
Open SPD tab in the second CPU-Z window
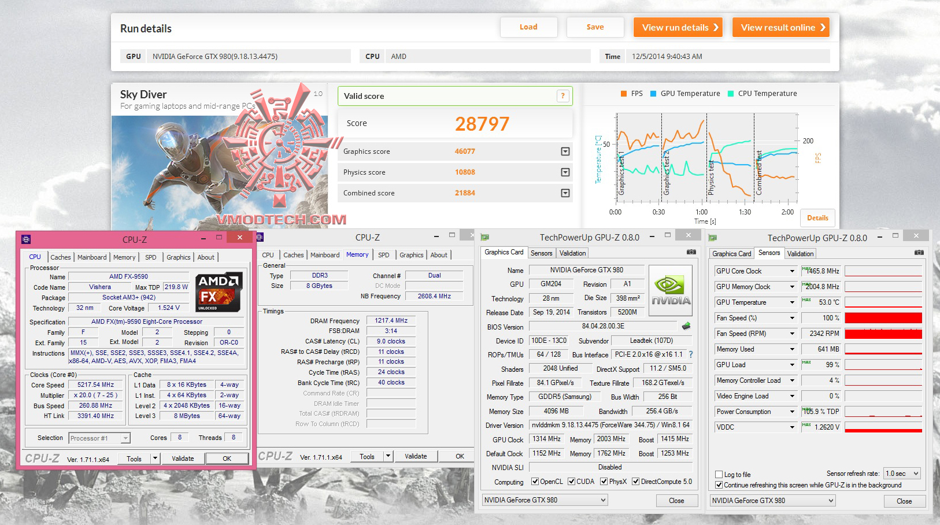pyautogui.click(x=384, y=255)
